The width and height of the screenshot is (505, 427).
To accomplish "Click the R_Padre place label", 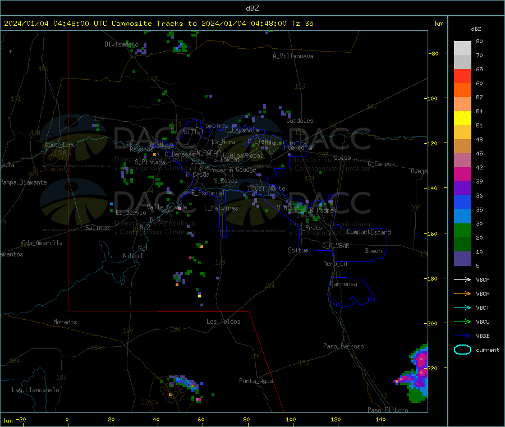I will (x=322, y=210).
